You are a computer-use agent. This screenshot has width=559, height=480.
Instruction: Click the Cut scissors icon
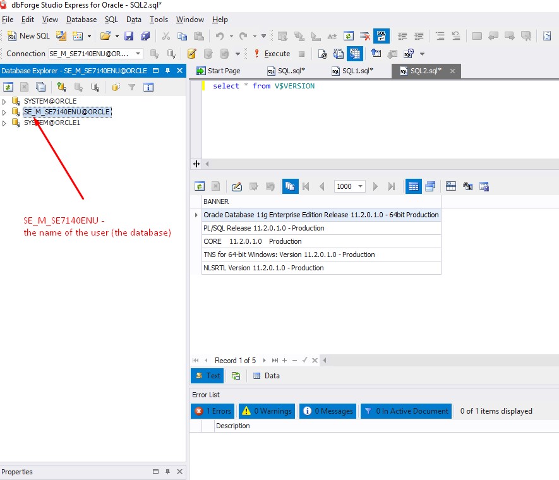pos(165,35)
